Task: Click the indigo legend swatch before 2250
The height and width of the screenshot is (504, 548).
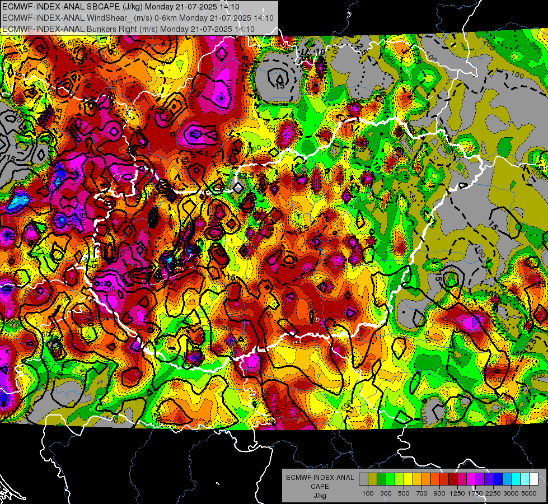Action: click(x=489, y=479)
